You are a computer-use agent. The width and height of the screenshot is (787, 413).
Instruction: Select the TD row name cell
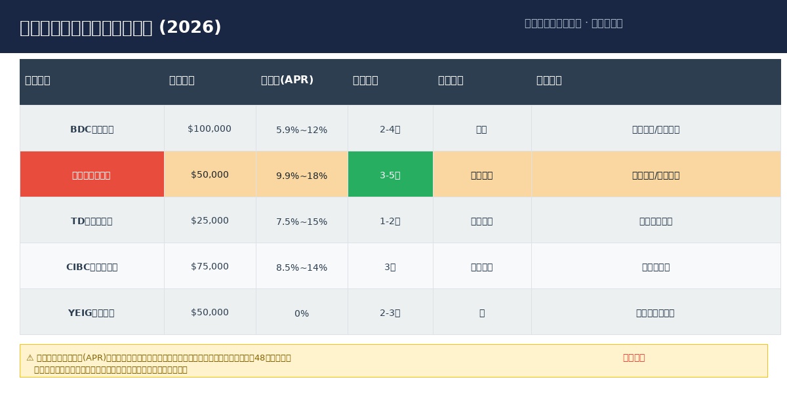click(92, 221)
